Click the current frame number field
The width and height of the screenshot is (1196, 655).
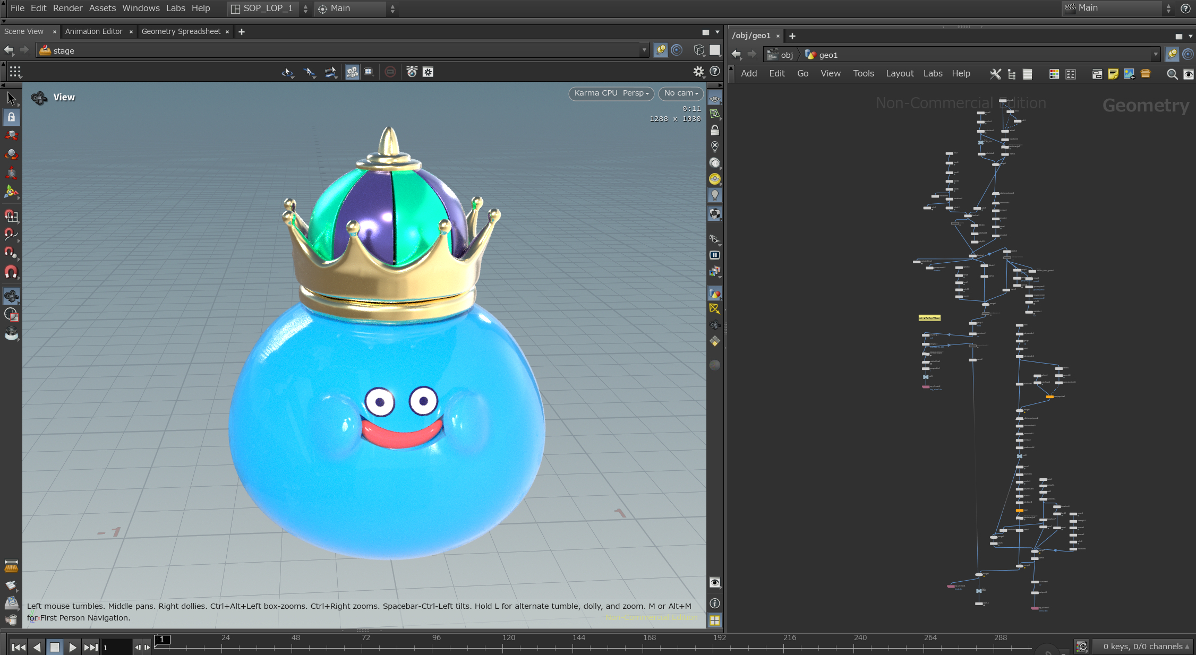click(x=116, y=648)
